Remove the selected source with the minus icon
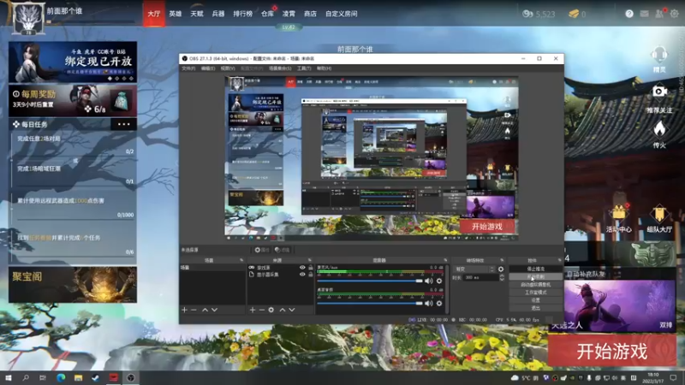 [262, 310]
